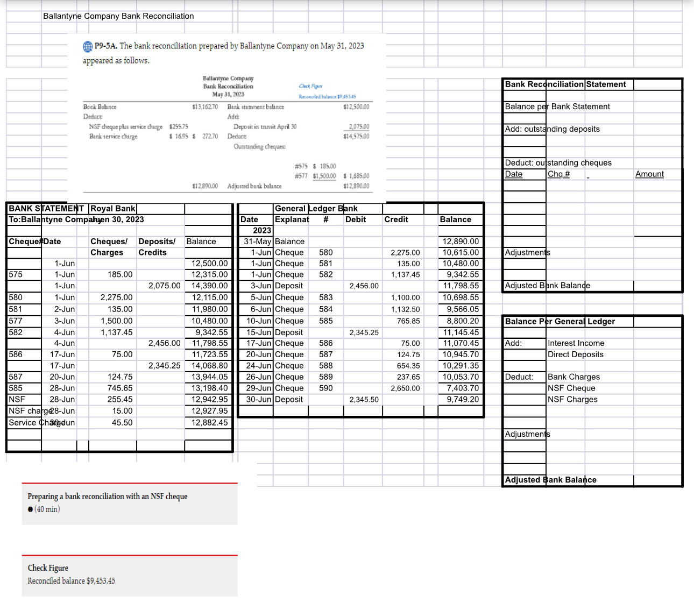Click the 1,500.00 charge for cheque 577

click(x=117, y=321)
